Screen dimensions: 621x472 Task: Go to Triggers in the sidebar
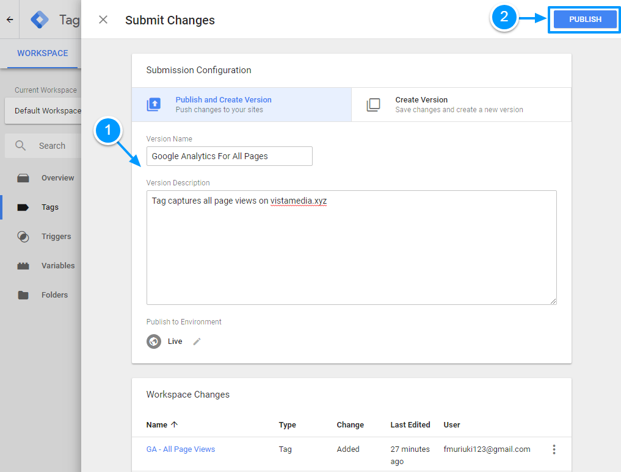pyautogui.click(x=56, y=237)
